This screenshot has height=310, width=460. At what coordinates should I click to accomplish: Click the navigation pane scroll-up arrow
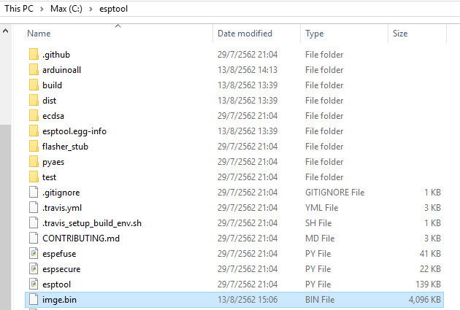(5, 31)
